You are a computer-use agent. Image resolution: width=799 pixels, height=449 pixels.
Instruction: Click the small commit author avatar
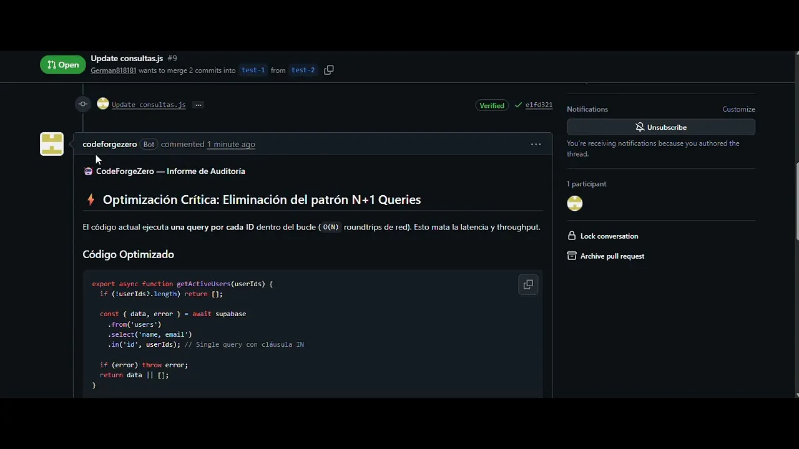pos(103,104)
